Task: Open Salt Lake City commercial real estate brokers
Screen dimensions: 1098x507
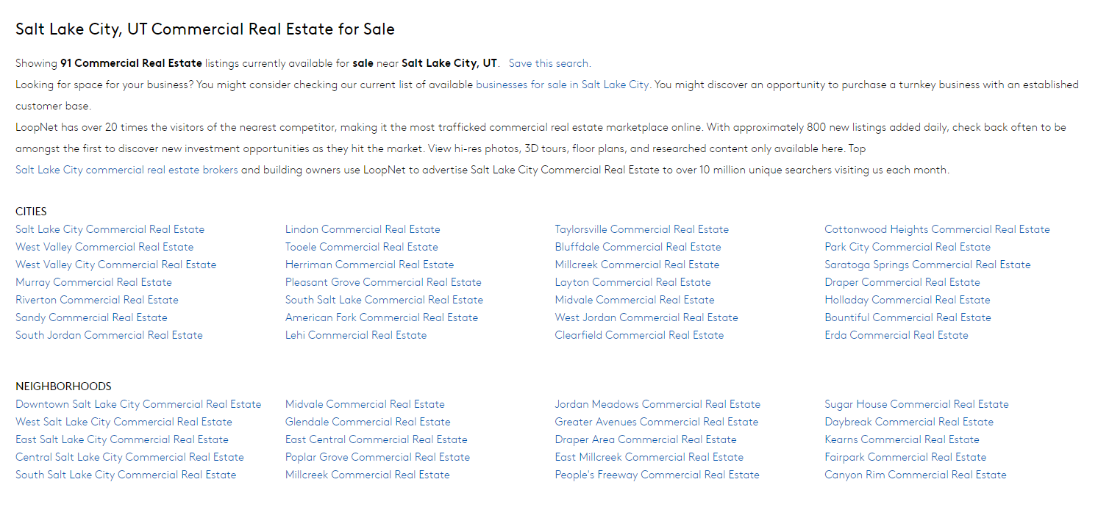Action: click(x=126, y=170)
